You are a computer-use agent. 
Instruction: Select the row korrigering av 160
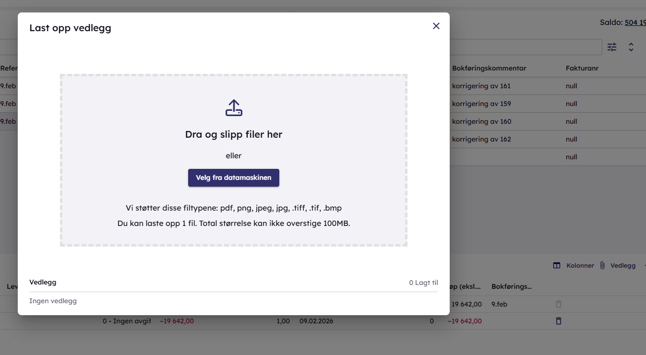click(x=481, y=121)
